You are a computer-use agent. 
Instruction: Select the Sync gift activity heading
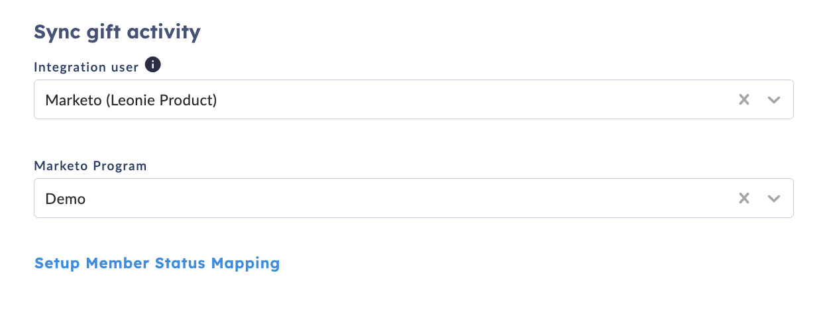pos(117,31)
